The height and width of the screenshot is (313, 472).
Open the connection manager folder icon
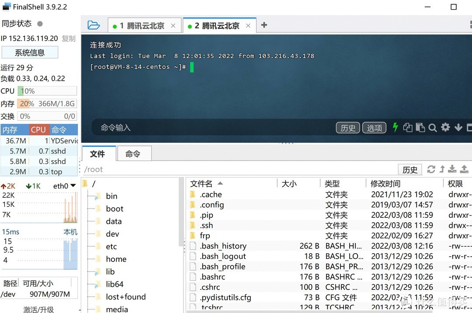click(94, 25)
